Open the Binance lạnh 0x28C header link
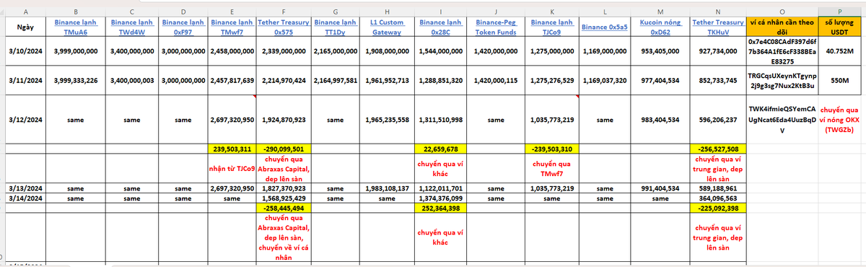This screenshot has height=267, width=866. (440, 27)
